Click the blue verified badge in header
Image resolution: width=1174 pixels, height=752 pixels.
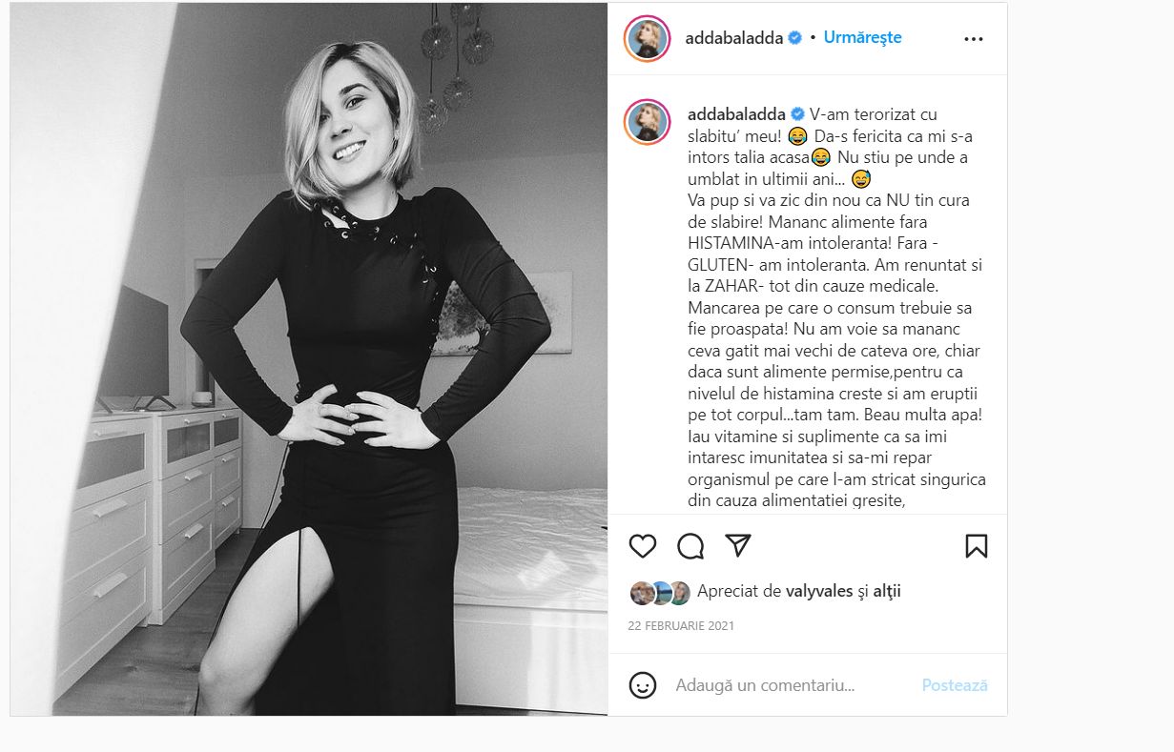click(x=794, y=38)
